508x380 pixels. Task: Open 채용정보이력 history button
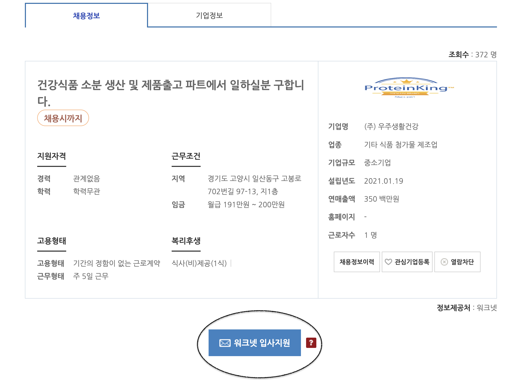[x=357, y=262]
